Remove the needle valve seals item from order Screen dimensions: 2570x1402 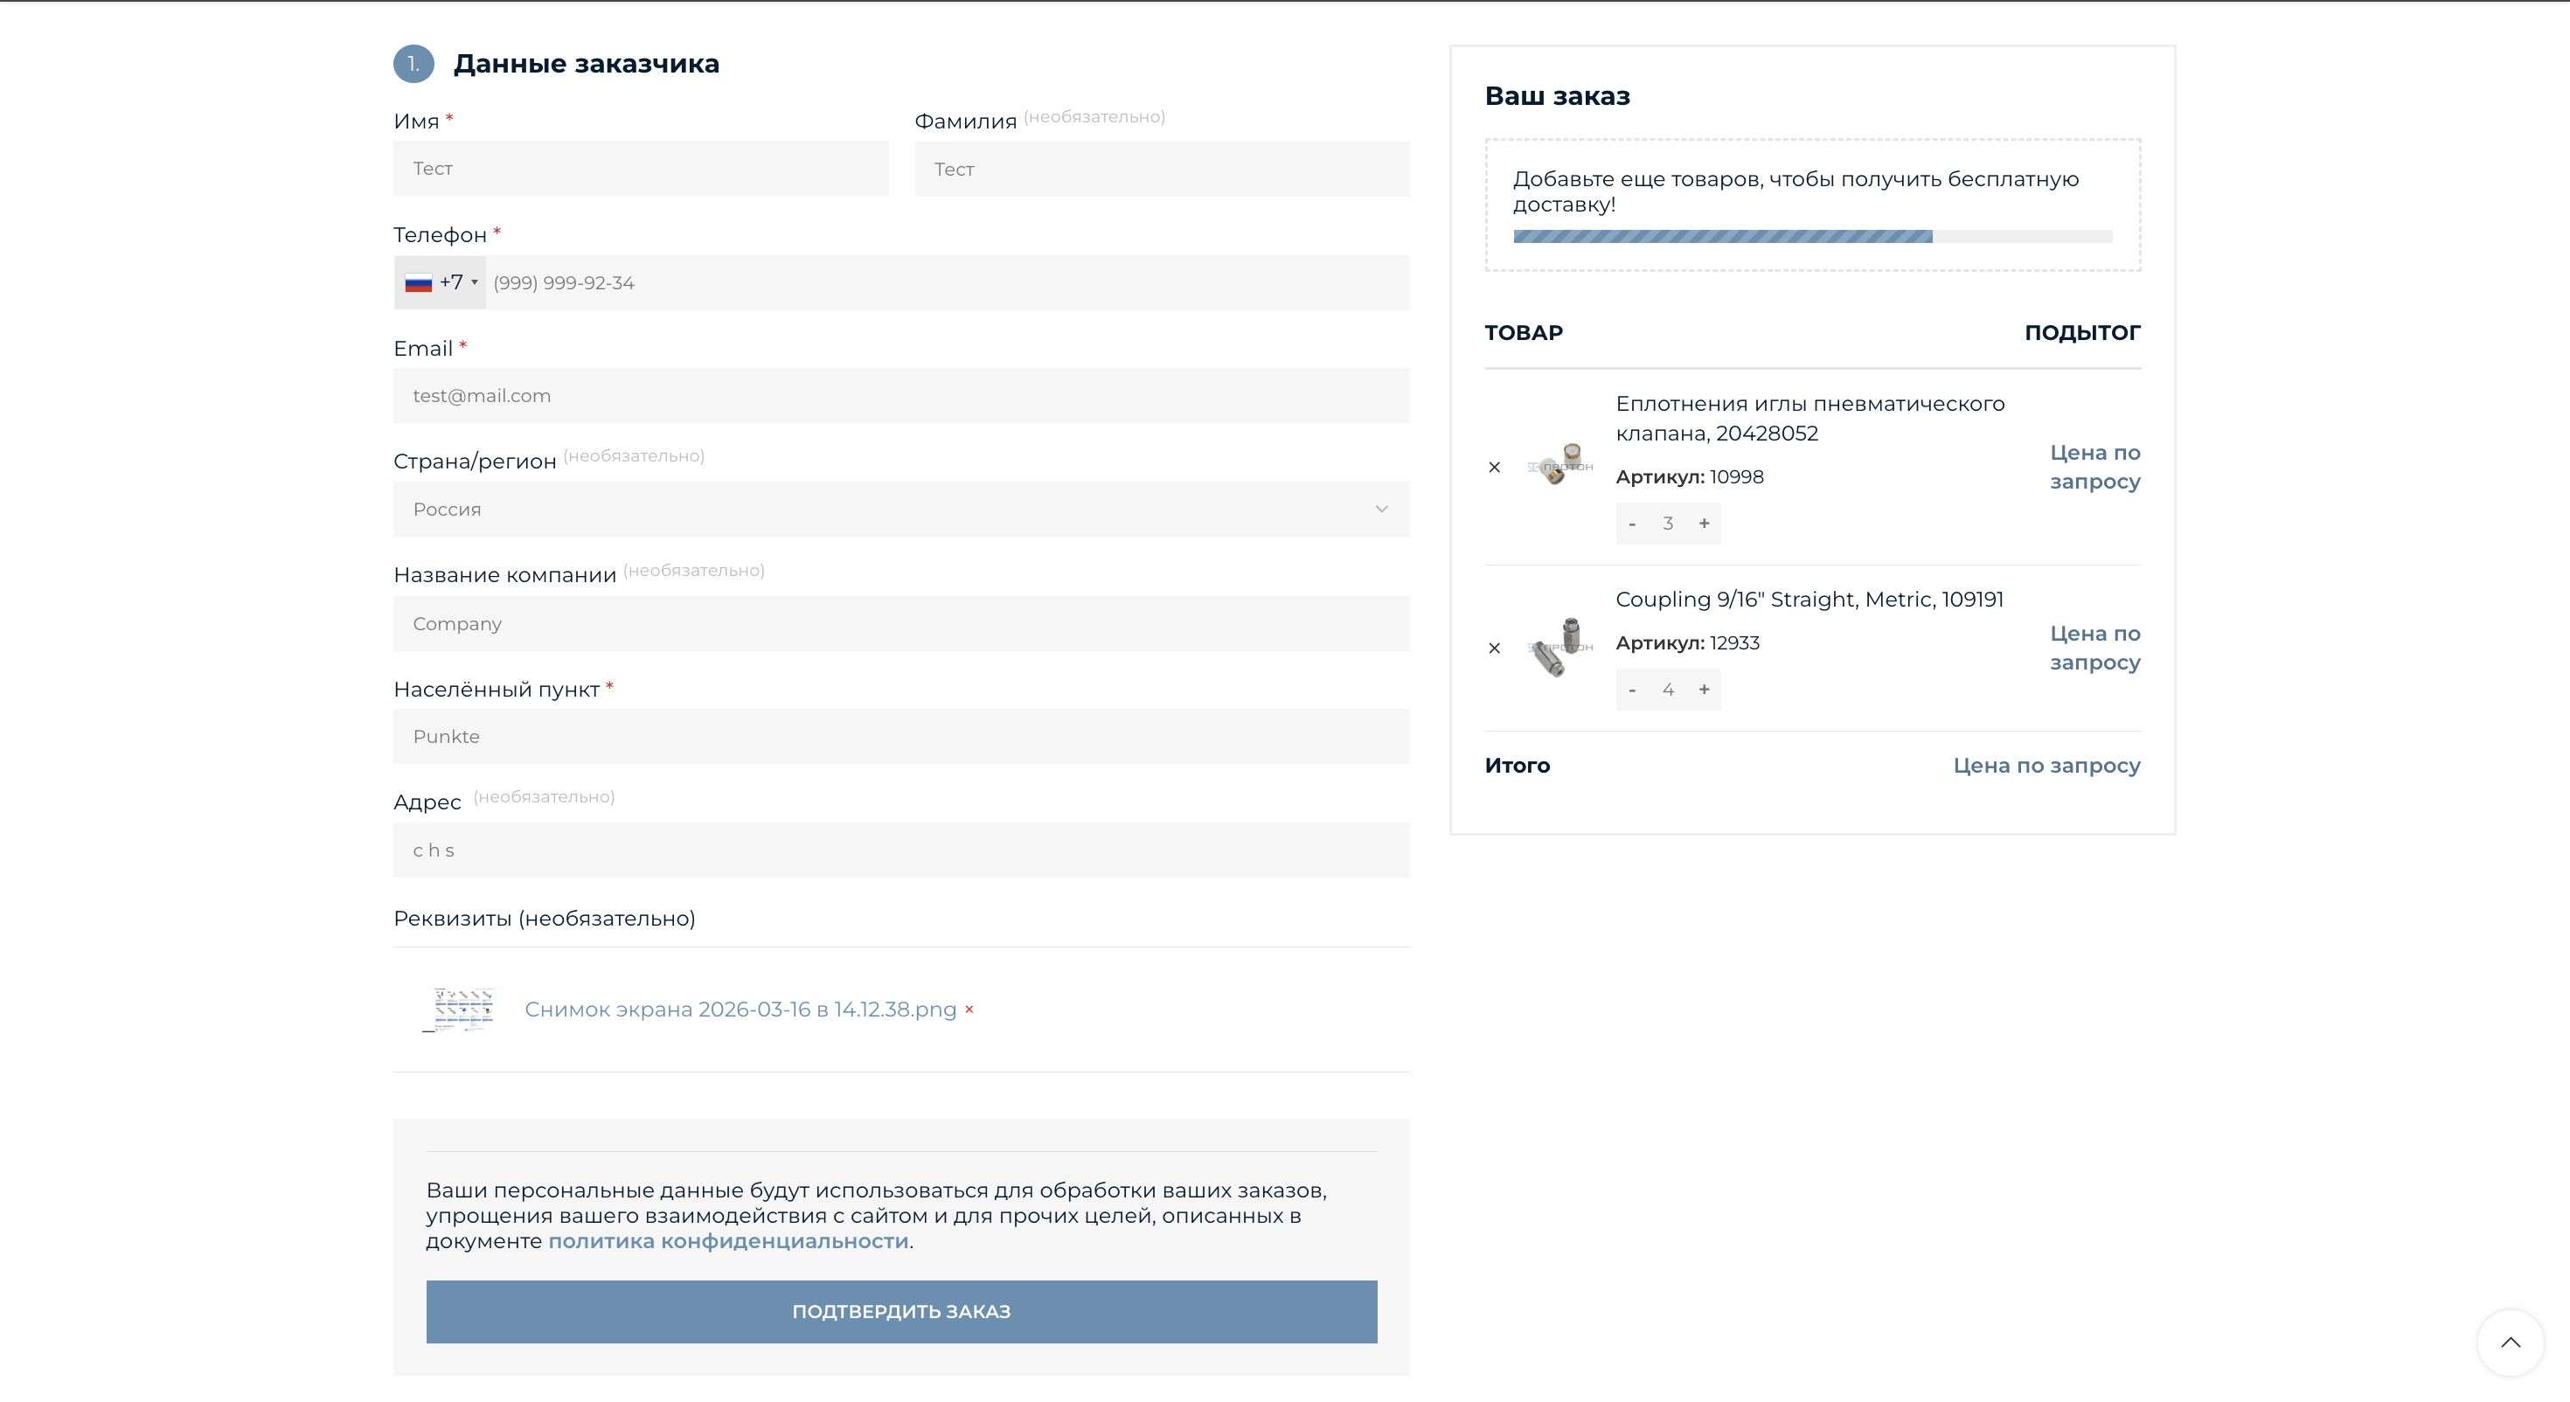1494,467
